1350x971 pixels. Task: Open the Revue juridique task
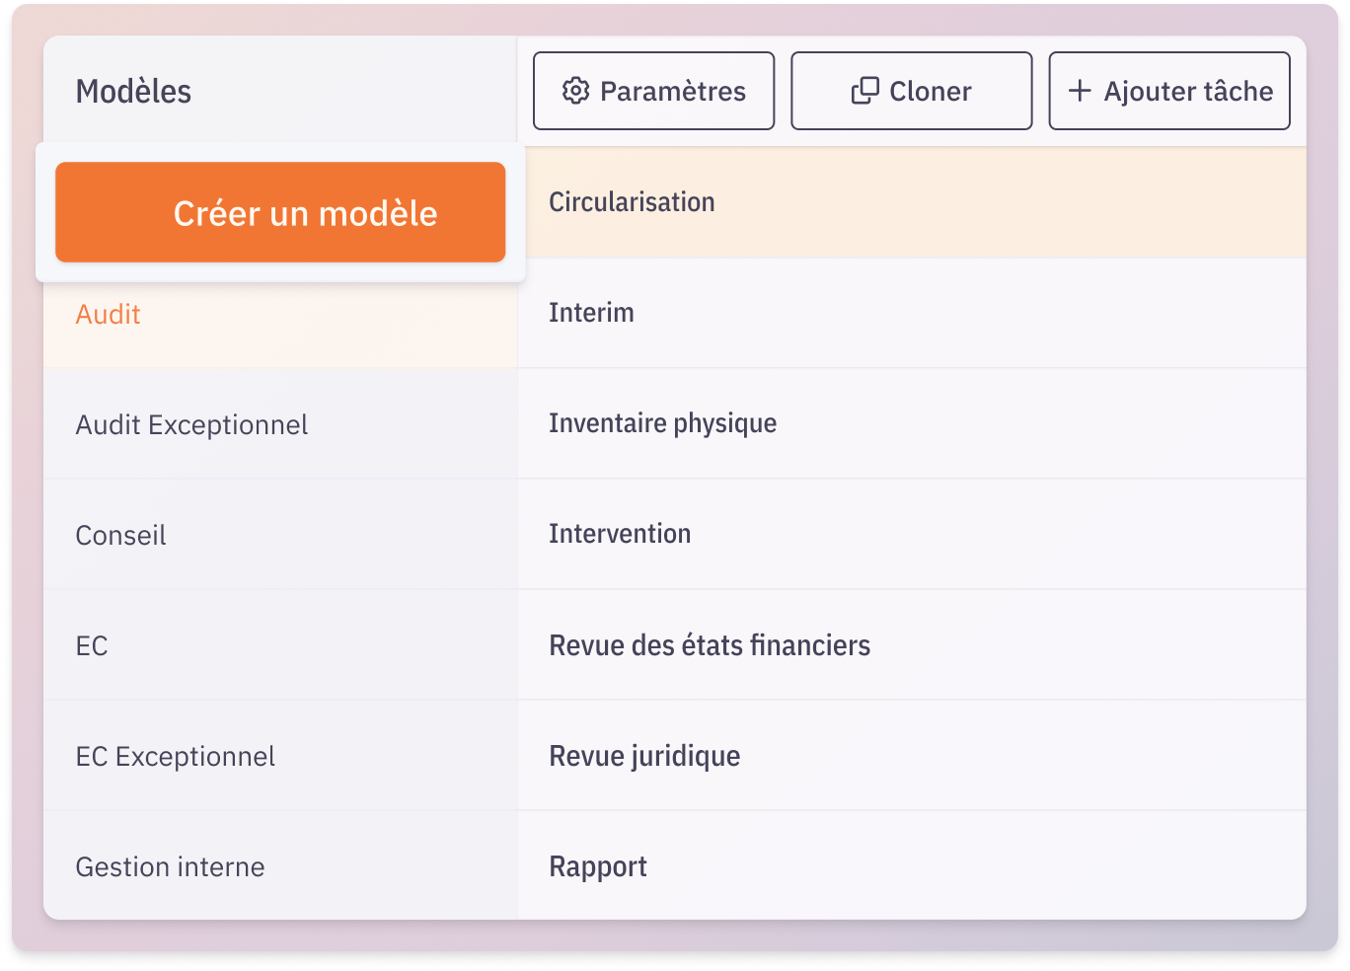click(912, 756)
